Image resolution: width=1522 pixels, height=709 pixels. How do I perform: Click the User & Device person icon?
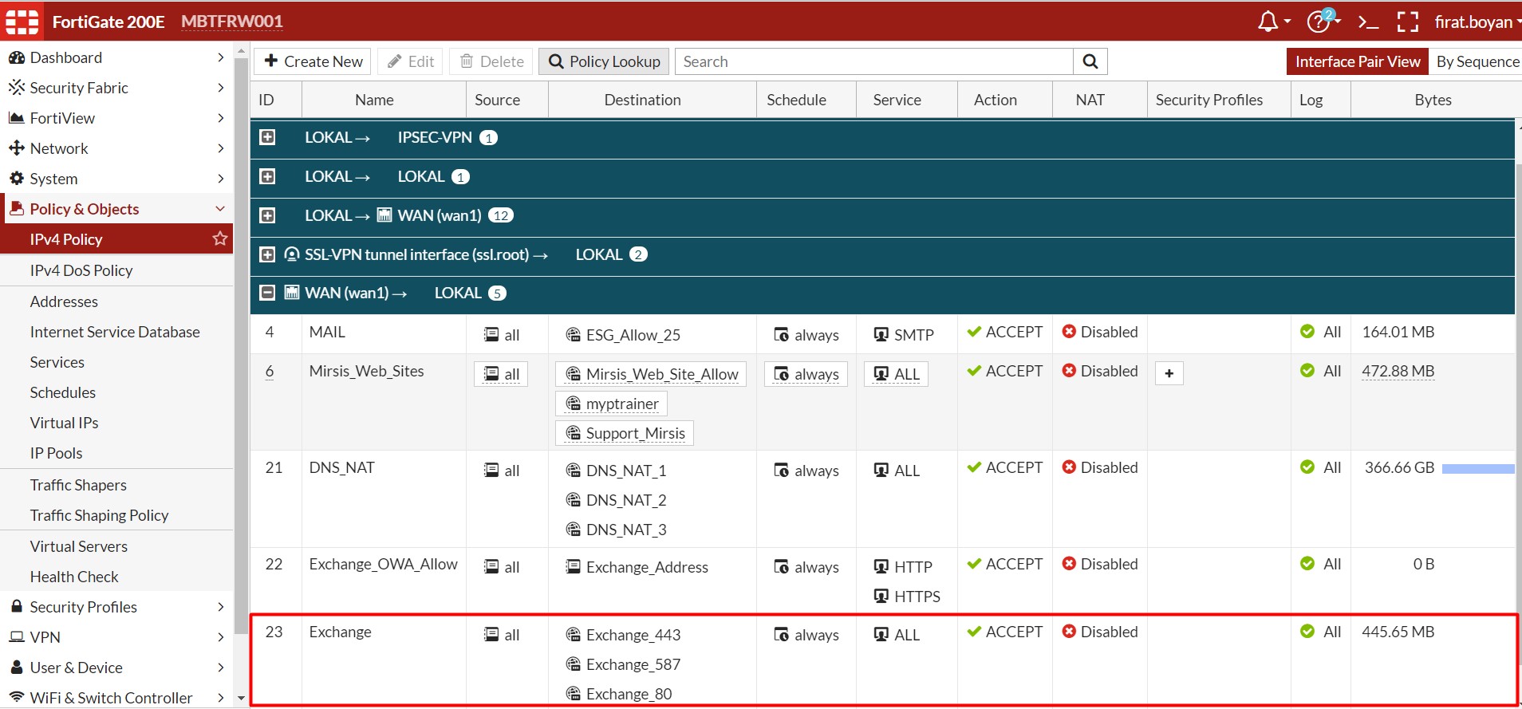[16, 667]
